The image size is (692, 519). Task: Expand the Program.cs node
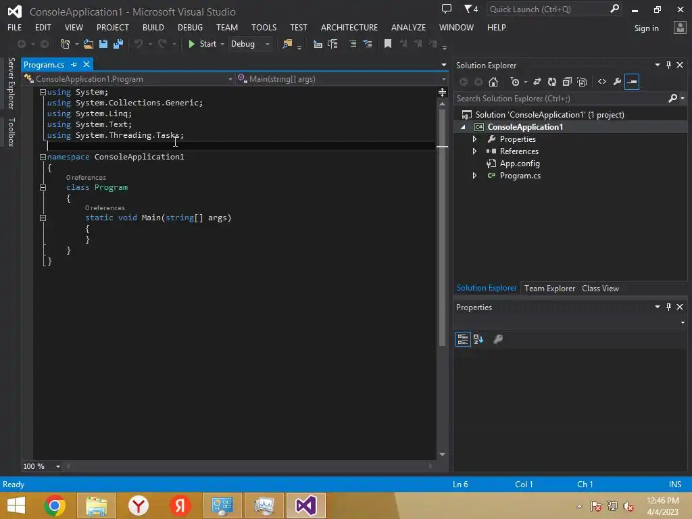[x=474, y=176]
